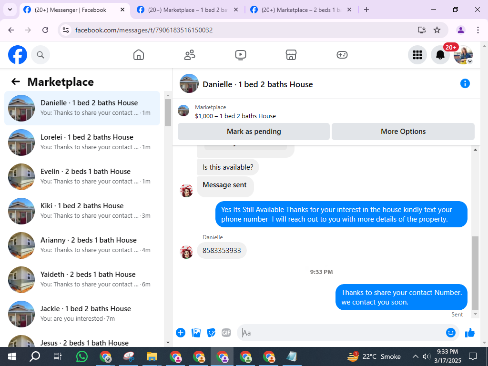This screenshot has width=488, height=366.
Task: Open the Windows notification center icon
Action: click(473, 356)
